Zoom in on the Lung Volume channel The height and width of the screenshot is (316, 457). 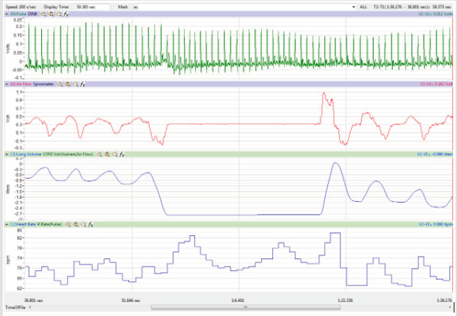pyautogui.click(x=100, y=154)
